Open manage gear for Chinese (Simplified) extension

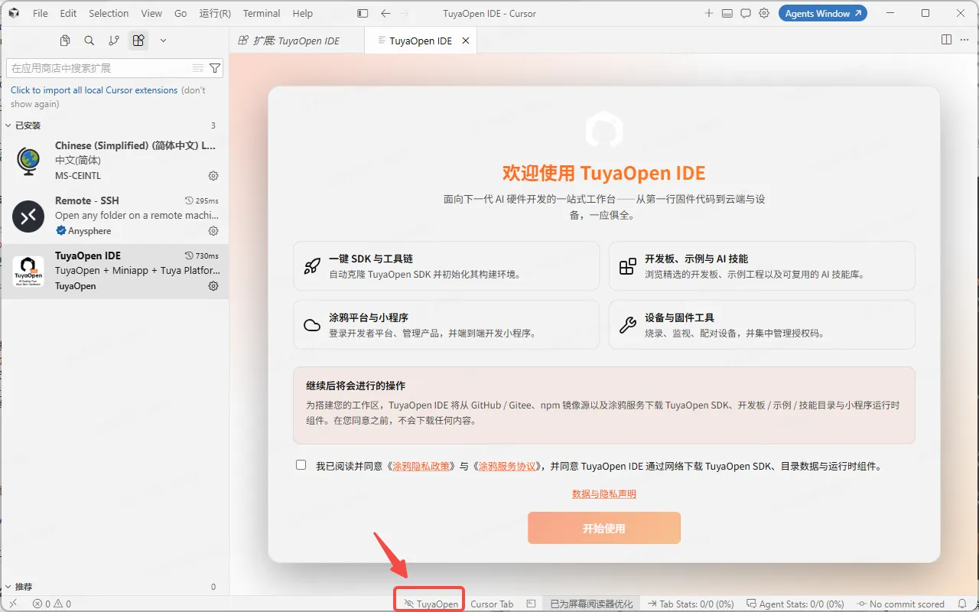click(x=213, y=176)
